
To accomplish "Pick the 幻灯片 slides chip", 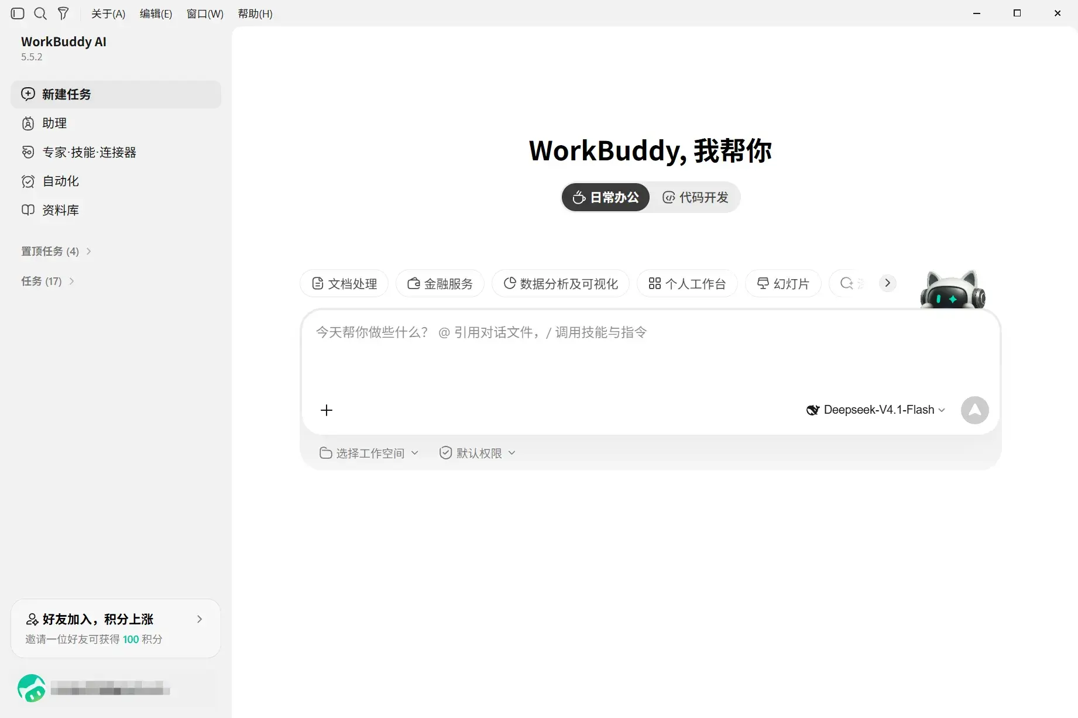I will click(x=783, y=284).
